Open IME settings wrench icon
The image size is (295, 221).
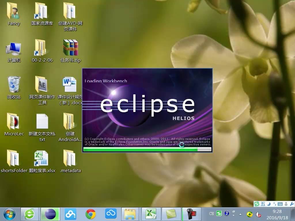click(x=292, y=204)
